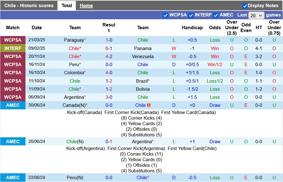Select the WCPSA label on the 21/03/25 match

(13, 40)
